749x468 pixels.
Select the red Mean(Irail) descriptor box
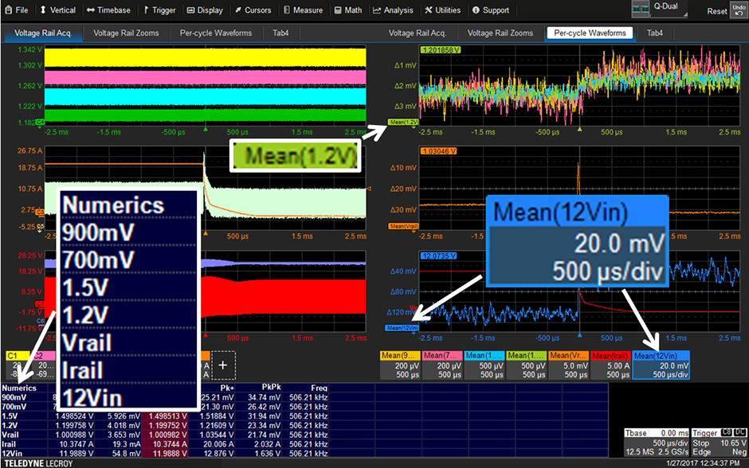click(x=610, y=365)
